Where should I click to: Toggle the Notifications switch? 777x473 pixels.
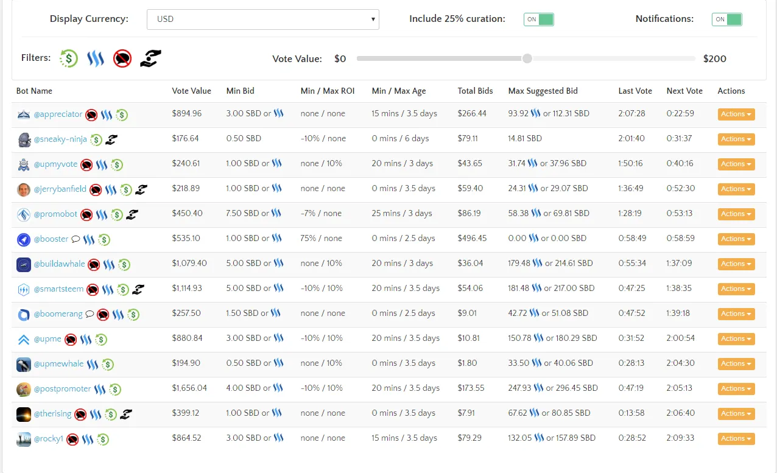point(727,19)
